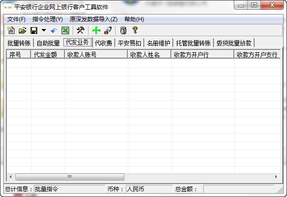This screenshot has width=287, height=197.
Task: Click the Open folder toolbar icon
Action: pos(23,30)
